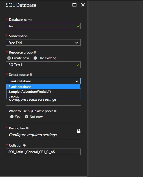The height and width of the screenshot is (177, 143).
Task: Close the SQL Database blade
Action: point(83,5)
